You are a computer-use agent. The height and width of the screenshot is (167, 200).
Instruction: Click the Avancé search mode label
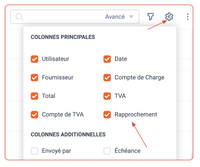point(115,17)
